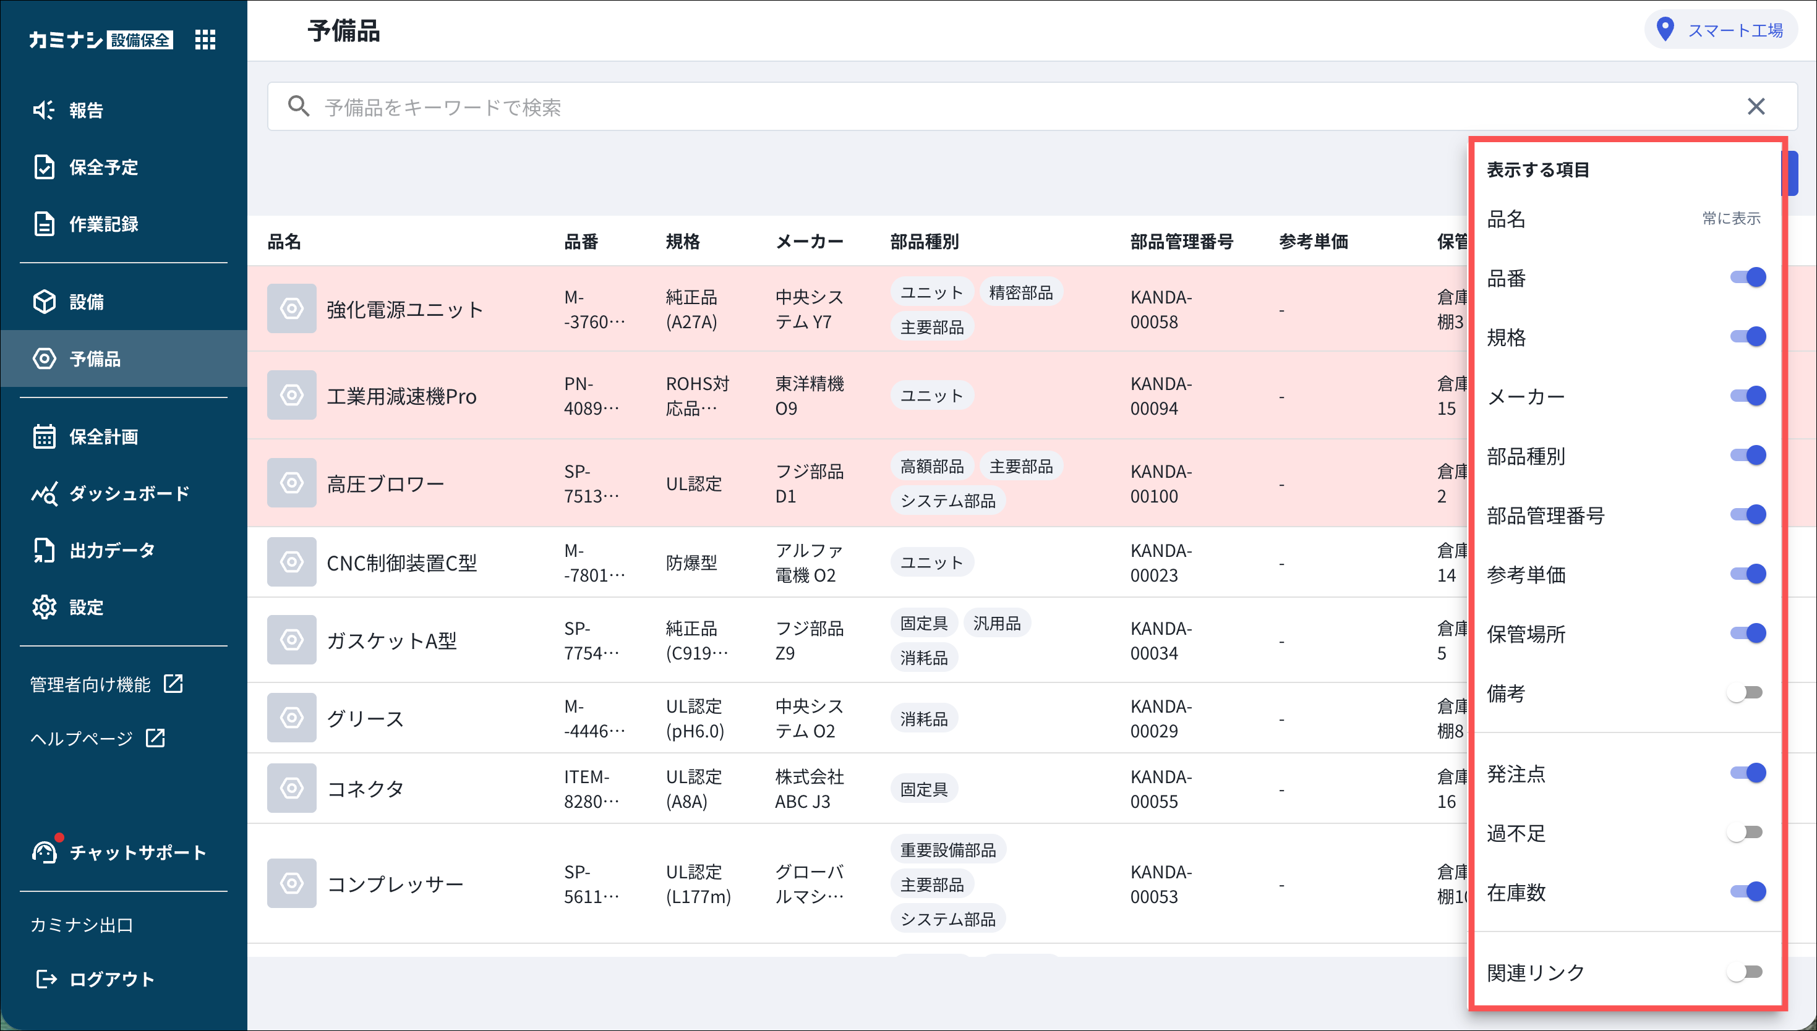1817x1031 pixels.
Task: Switch off the 在庫数 column toggle
Action: point(1747,891)
